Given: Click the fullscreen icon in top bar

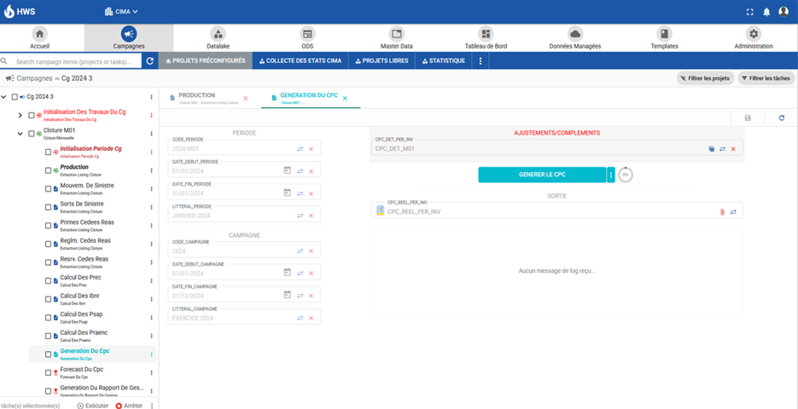Looking at the screenshot, I should tap(749, 12).
